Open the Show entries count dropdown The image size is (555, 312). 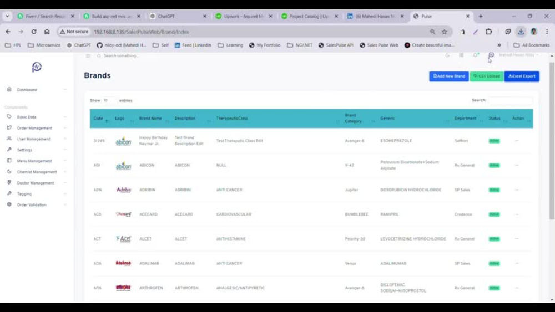(109, 100)
